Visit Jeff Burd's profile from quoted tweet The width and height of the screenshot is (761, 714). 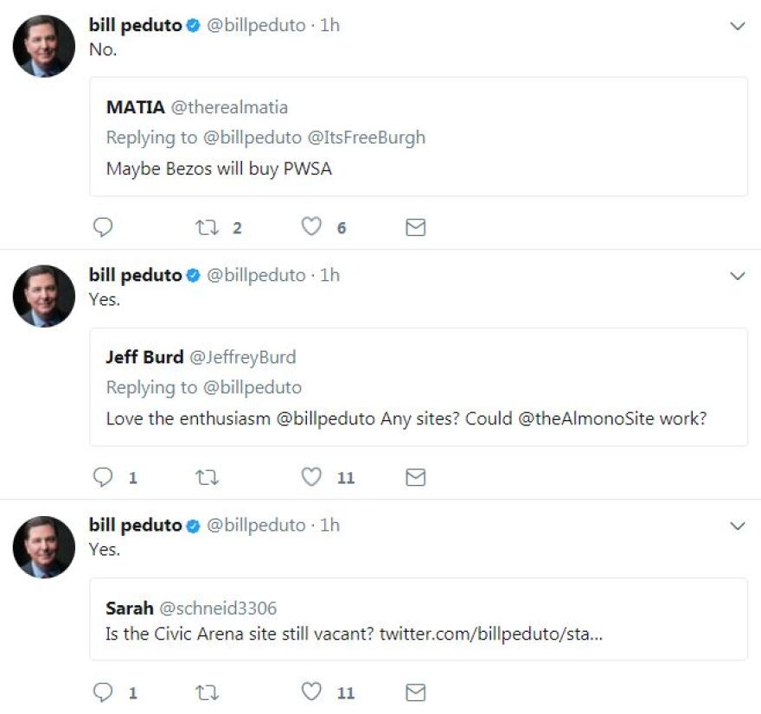coord(144,357)
